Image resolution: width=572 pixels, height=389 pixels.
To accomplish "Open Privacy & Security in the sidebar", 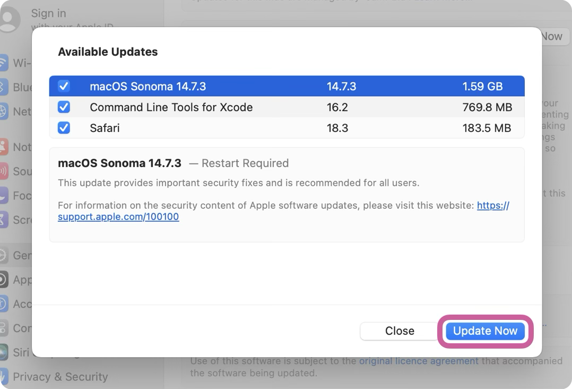I will tap(60, 377).
